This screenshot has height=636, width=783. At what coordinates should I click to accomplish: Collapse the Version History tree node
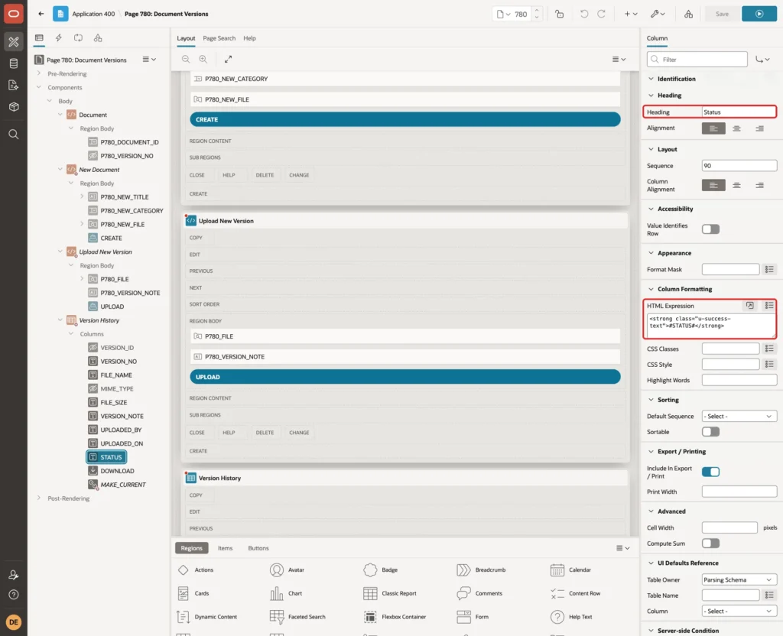[60, 320]
